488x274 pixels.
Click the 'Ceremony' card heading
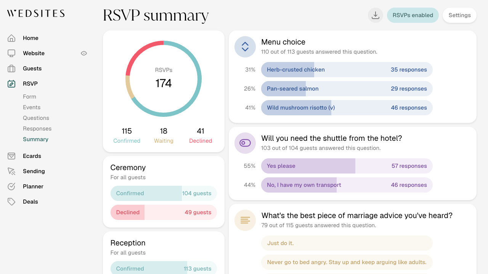coord(128,167)
